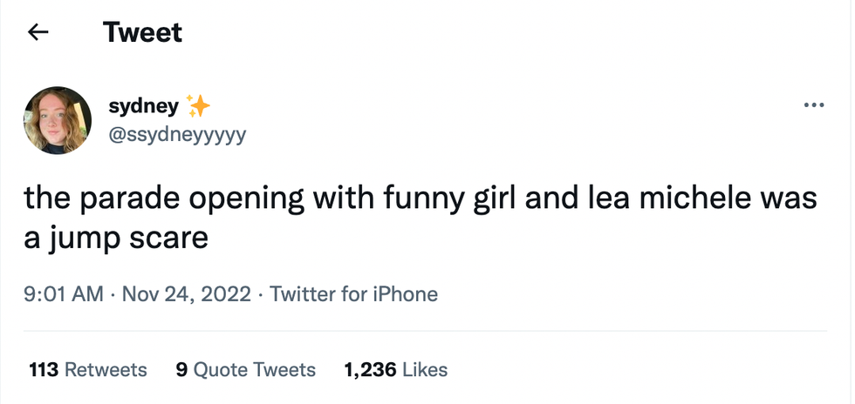Click the word Likes in stats row
Image resolution: width=855 pixels, height=404 pixels.
425,370
